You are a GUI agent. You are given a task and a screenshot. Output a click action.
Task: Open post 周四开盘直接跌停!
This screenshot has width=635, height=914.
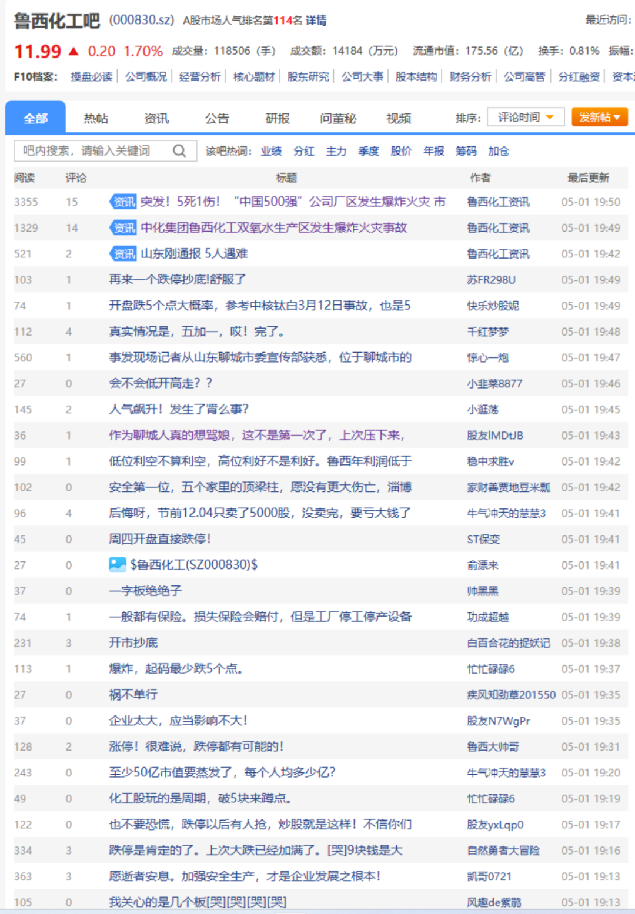[160, 539]
